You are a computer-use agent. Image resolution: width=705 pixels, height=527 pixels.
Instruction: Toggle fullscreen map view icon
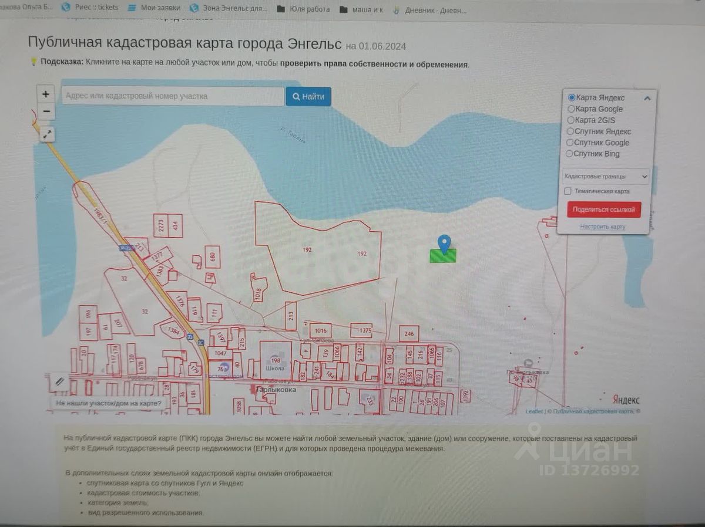point(48,134)
